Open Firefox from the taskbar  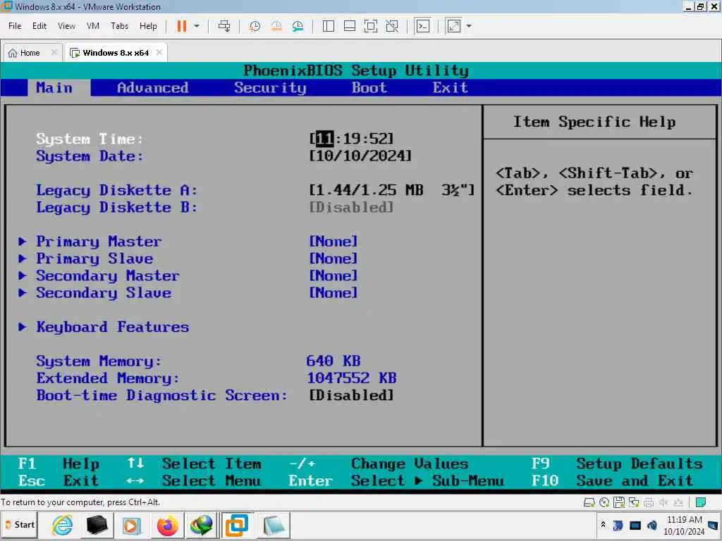click(167, 526)
